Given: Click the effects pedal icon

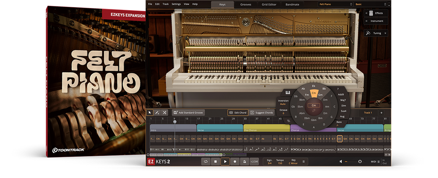Looking at the screenshot, I should [371, 13].
